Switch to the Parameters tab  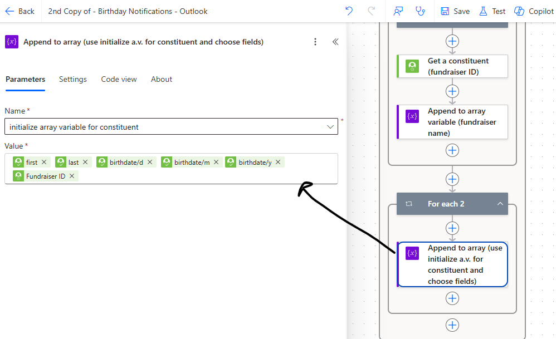25,80
